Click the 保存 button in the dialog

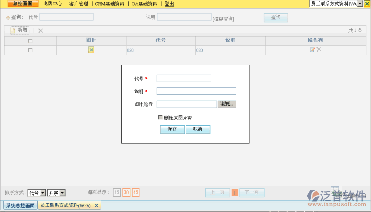(172, 129)
